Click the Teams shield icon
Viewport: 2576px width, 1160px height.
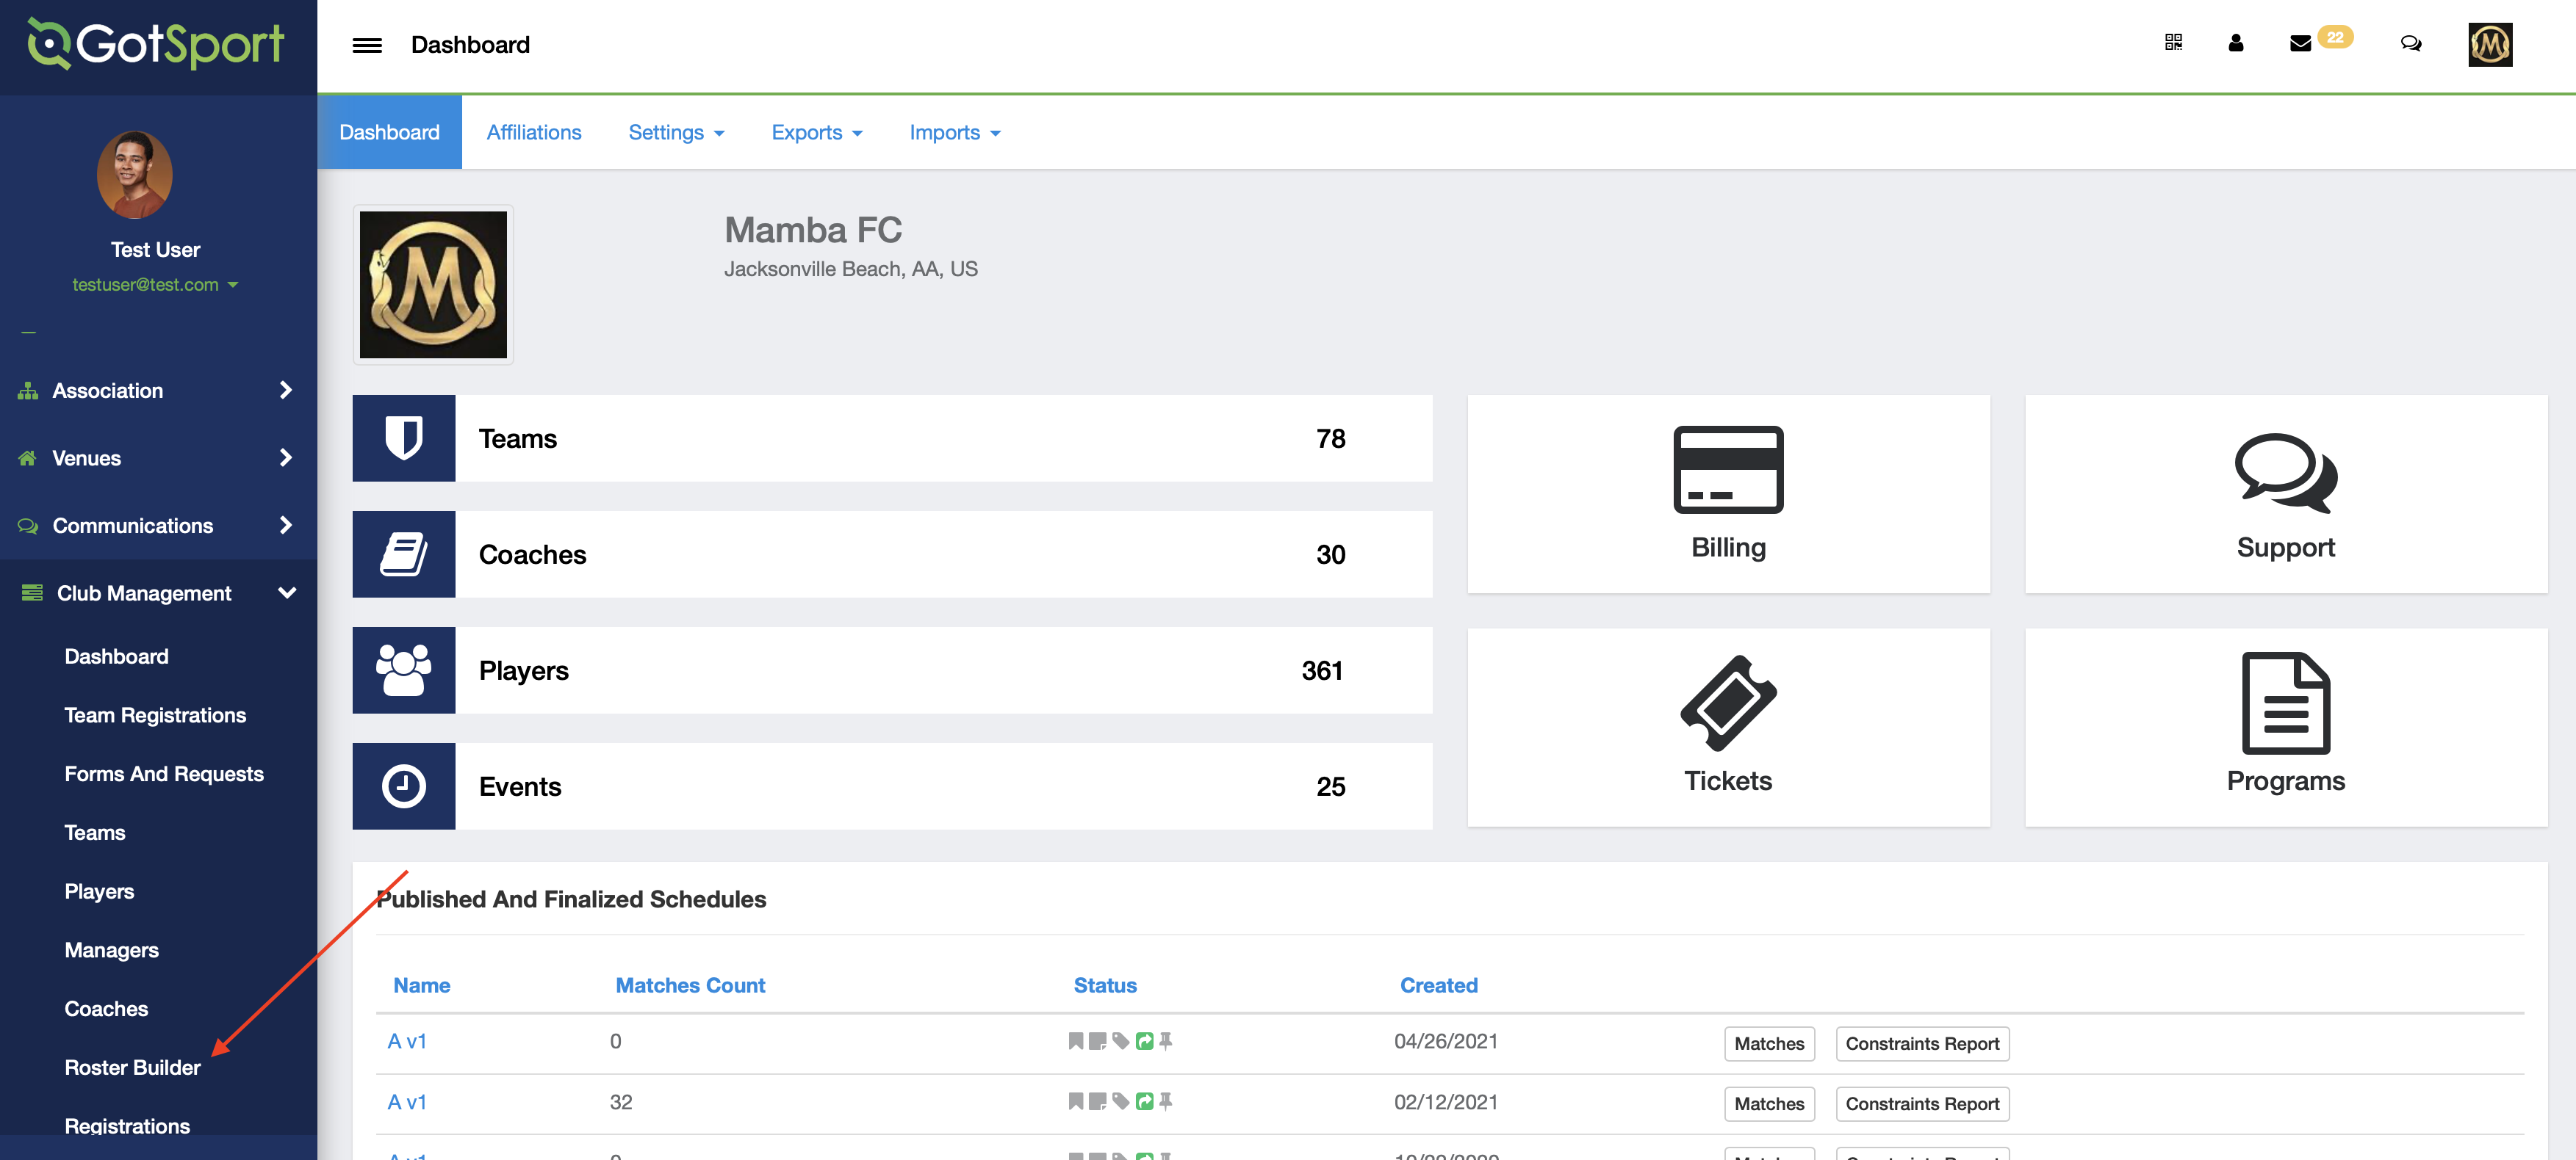tap(404, 438)
